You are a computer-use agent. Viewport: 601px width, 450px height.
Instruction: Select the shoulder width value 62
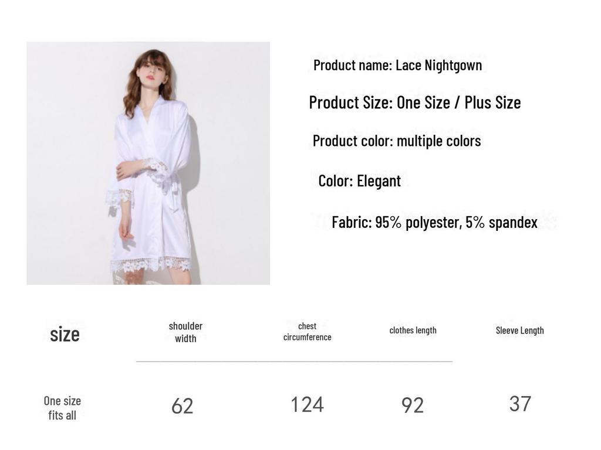point(183,406)
